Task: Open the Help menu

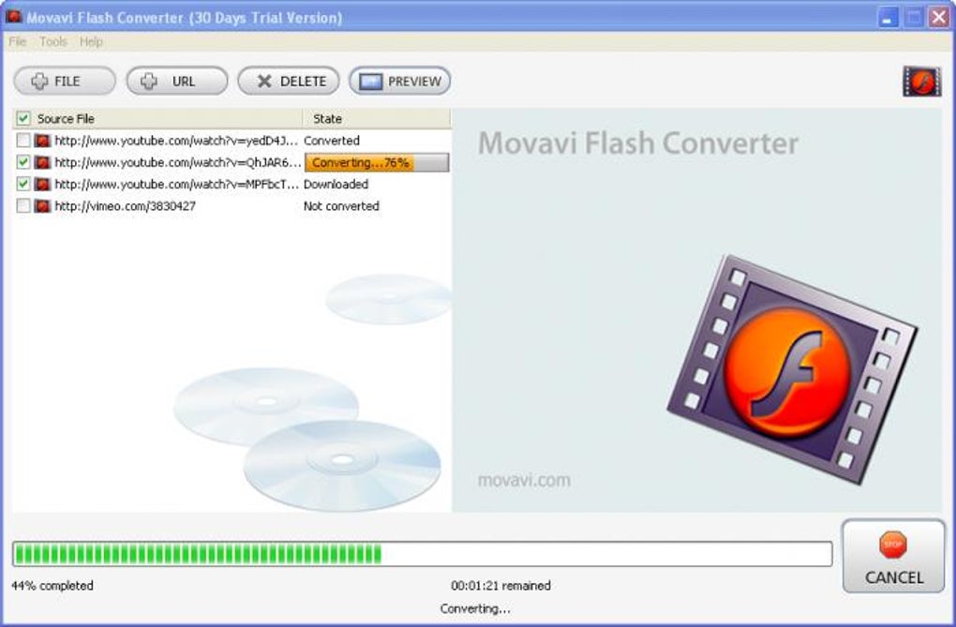Action: click(x=91, y=41)
